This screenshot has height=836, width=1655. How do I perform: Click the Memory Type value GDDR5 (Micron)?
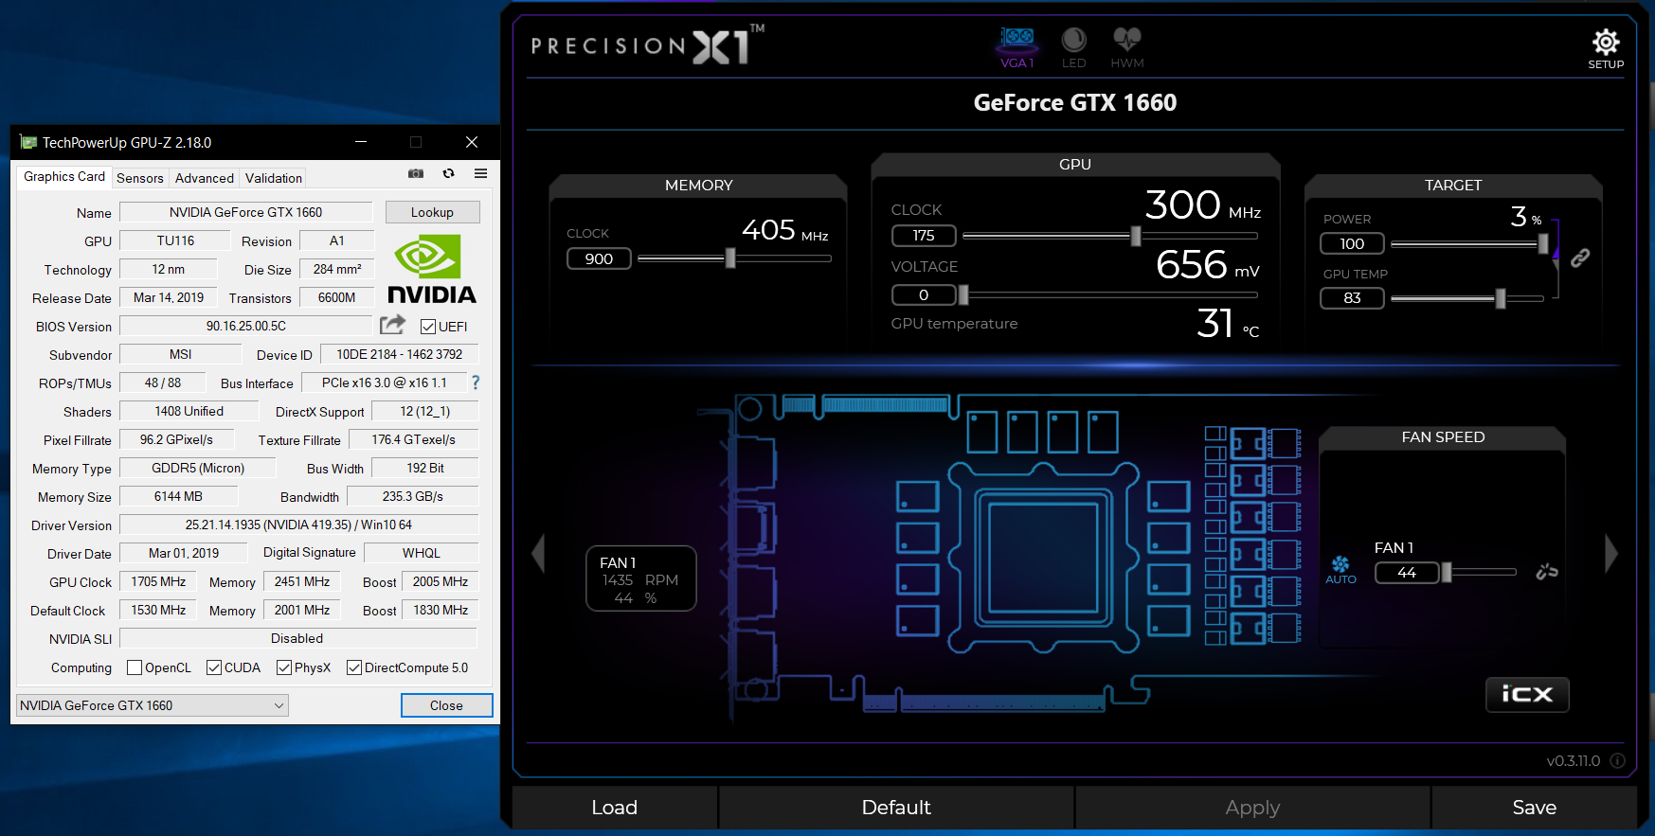click(198, 468)
